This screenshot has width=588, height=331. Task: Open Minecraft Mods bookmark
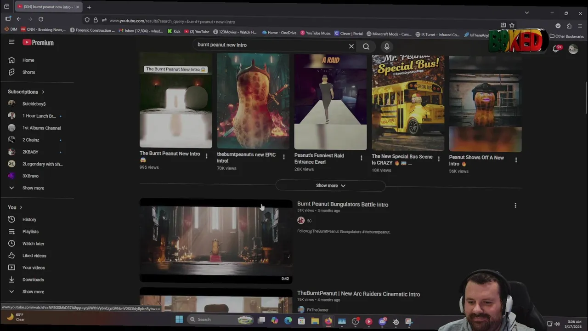(388, 34)
